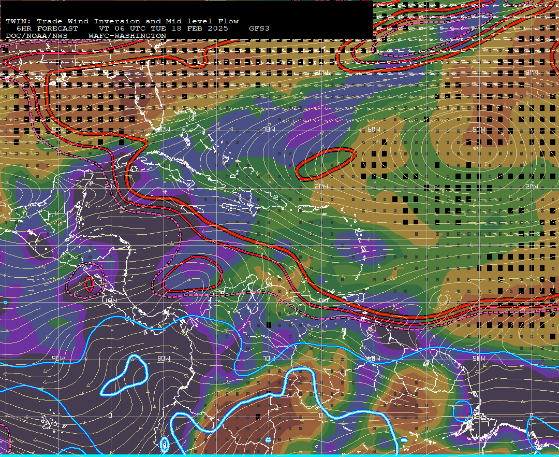
Task: Select the "WAFC-WASHINGTON" header text
Action: pyautogui.click(x=127, y=36)
